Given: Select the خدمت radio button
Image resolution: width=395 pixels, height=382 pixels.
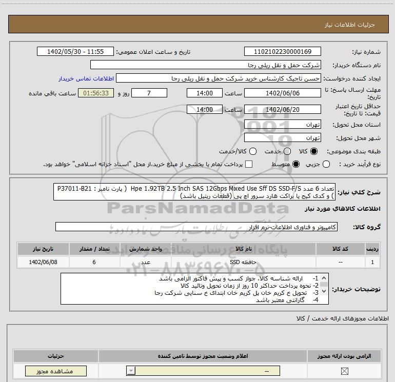Looking at the screenshot, I should [287, 151].
